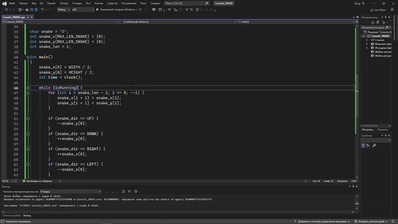This screenshot has width=398, height=224.
Task: Collapse the for loop block
Action: tap(28, 93)
